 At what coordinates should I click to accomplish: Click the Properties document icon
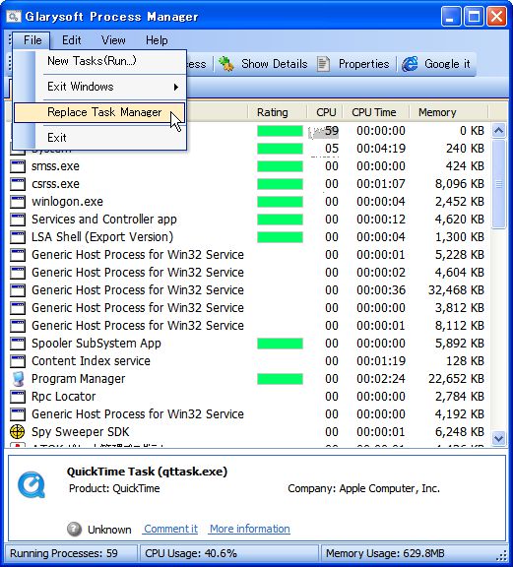pos(323,64)
